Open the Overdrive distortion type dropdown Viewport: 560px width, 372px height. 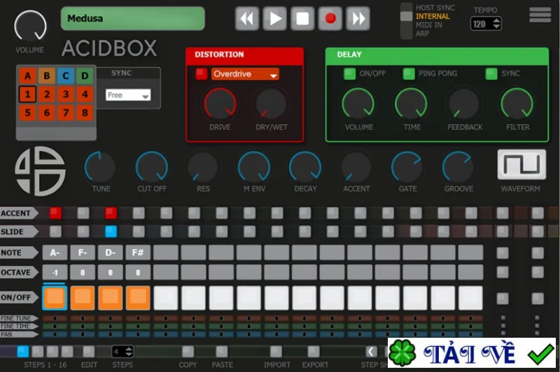click(245, 74)
